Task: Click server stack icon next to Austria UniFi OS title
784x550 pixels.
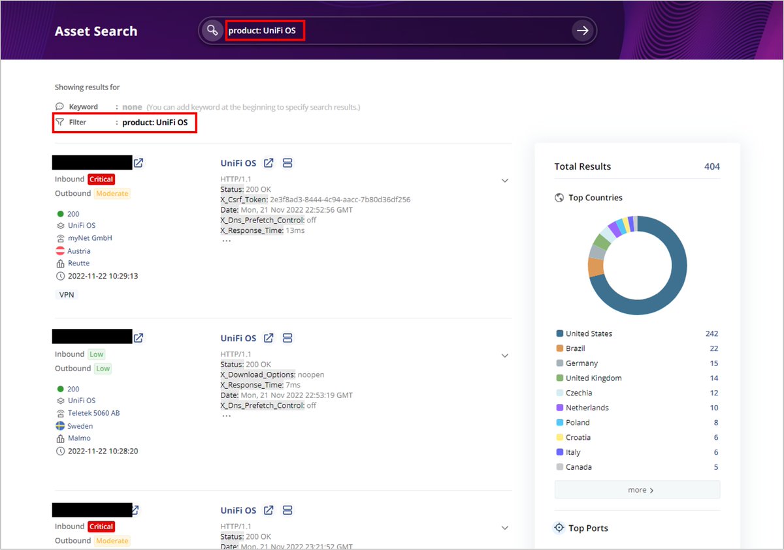Action: click(x=287, y=163)
